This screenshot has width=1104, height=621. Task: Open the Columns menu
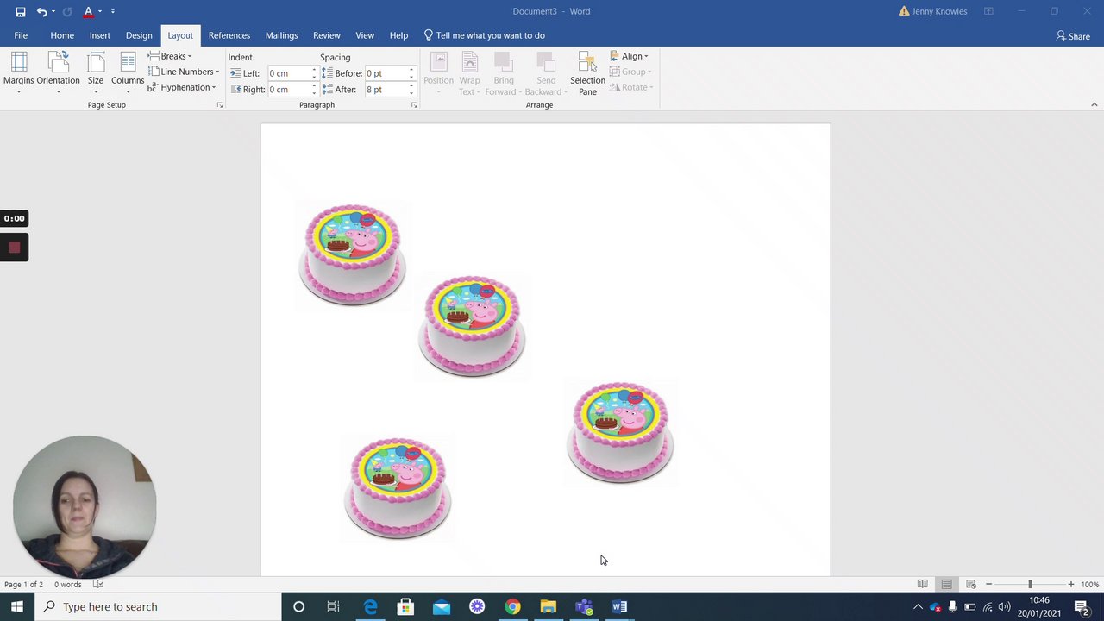(x=128, y=73)
